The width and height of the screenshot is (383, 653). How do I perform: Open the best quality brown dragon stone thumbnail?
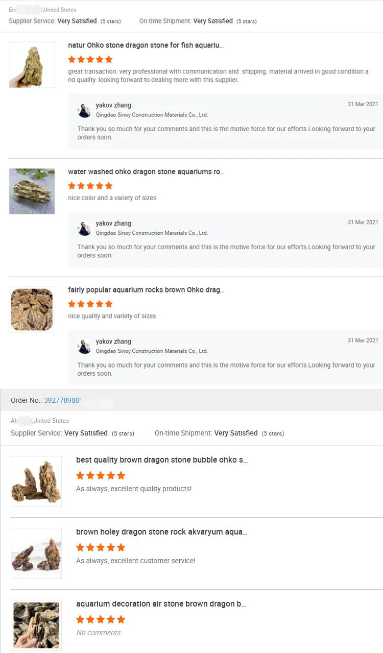click(36, 481)
